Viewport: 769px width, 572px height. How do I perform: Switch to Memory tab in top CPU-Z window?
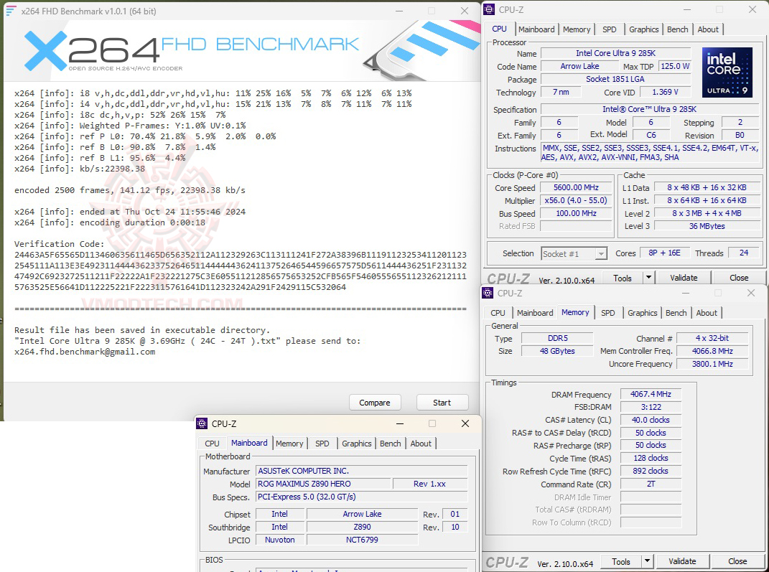point(577,29)
